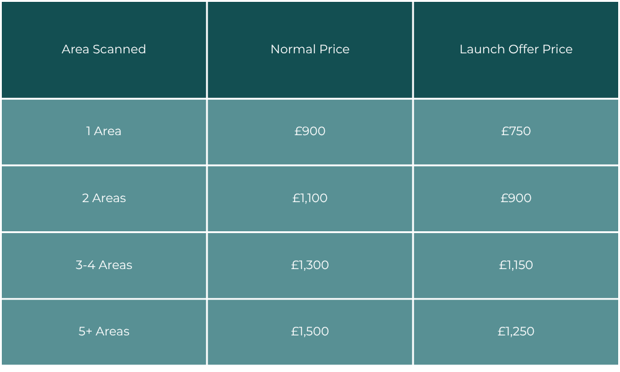Select the £1,250 launch offer price
This screenshot has width=620, height=372.
pos(516,332)
